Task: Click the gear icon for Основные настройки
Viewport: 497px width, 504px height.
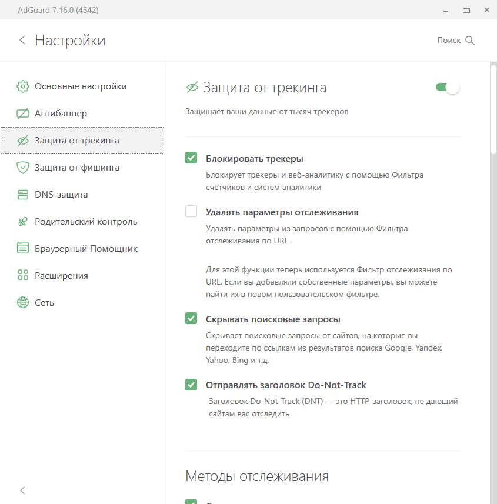Action: (x=23, y=86)
